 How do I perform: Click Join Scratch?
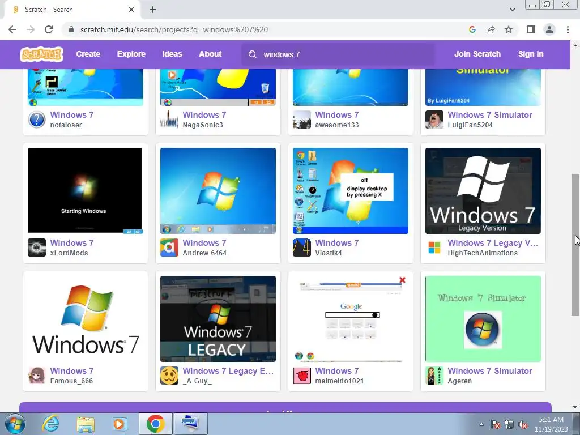(x=477, y=54)
